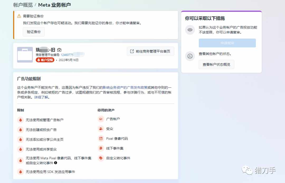The width and height of the screenshot is (285, 183).
Task: Click restriction icon for 无法使用或管理广告帐户
Action: click(x=21, y=120)
